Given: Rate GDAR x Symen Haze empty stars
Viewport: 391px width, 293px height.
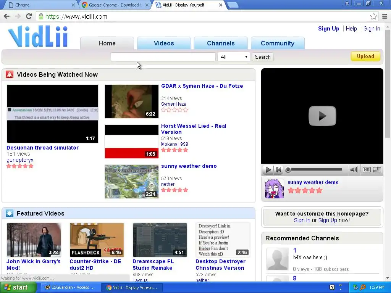Looking at the screenshot, I should pyautogui.click(x=174, y=110).
